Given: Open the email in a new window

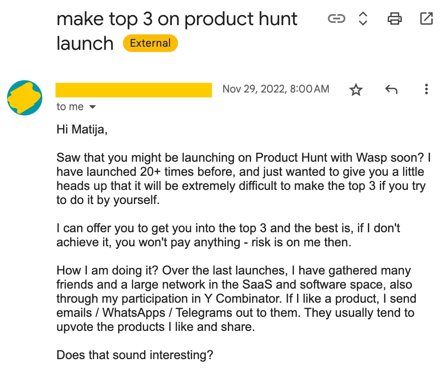Looking at the screenshot, I should tap(426, 19).
